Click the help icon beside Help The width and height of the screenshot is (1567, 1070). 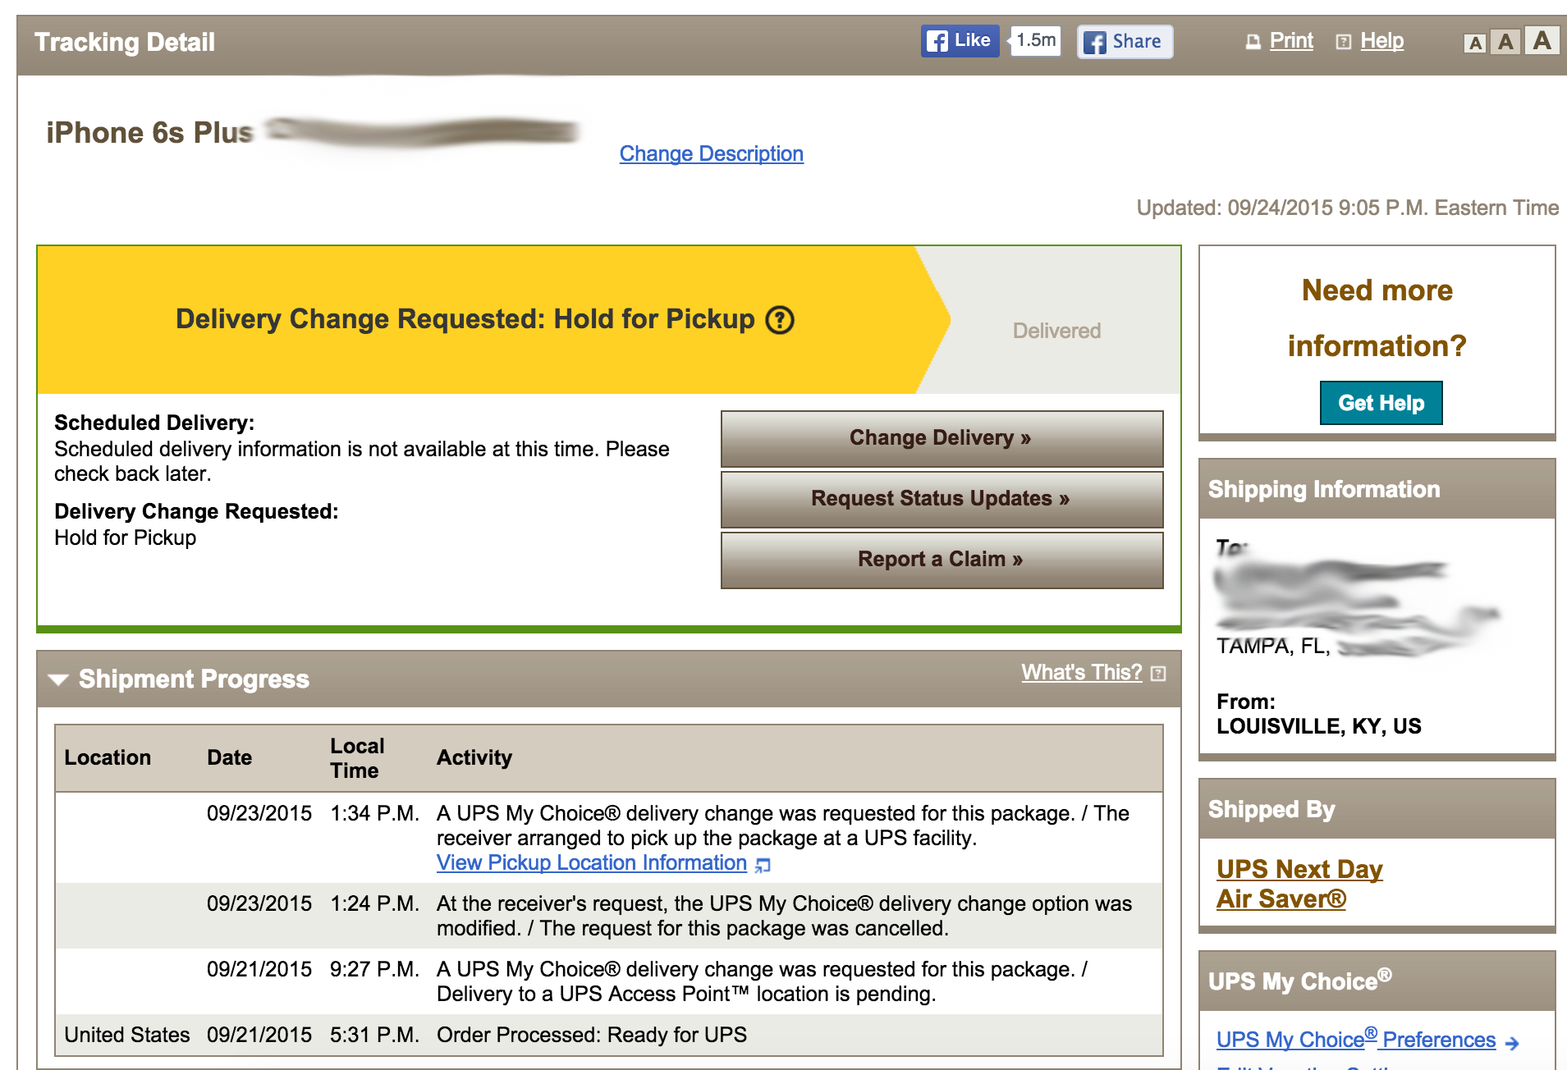[1343, 42]
